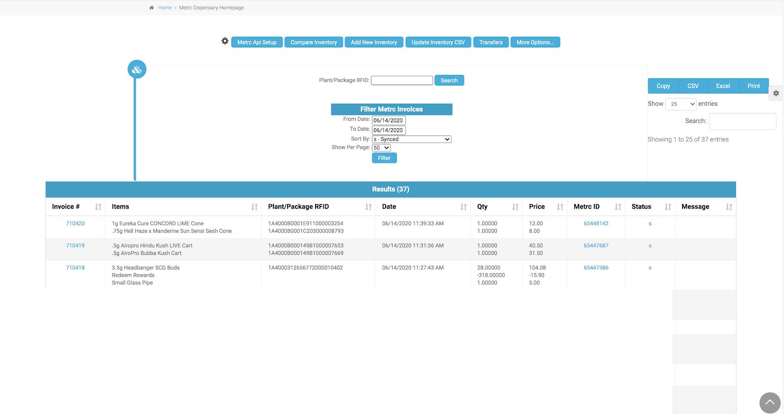Click the From Date field
Image resolution: width=784 pixels, height=414 pixels.
(389, 120)
